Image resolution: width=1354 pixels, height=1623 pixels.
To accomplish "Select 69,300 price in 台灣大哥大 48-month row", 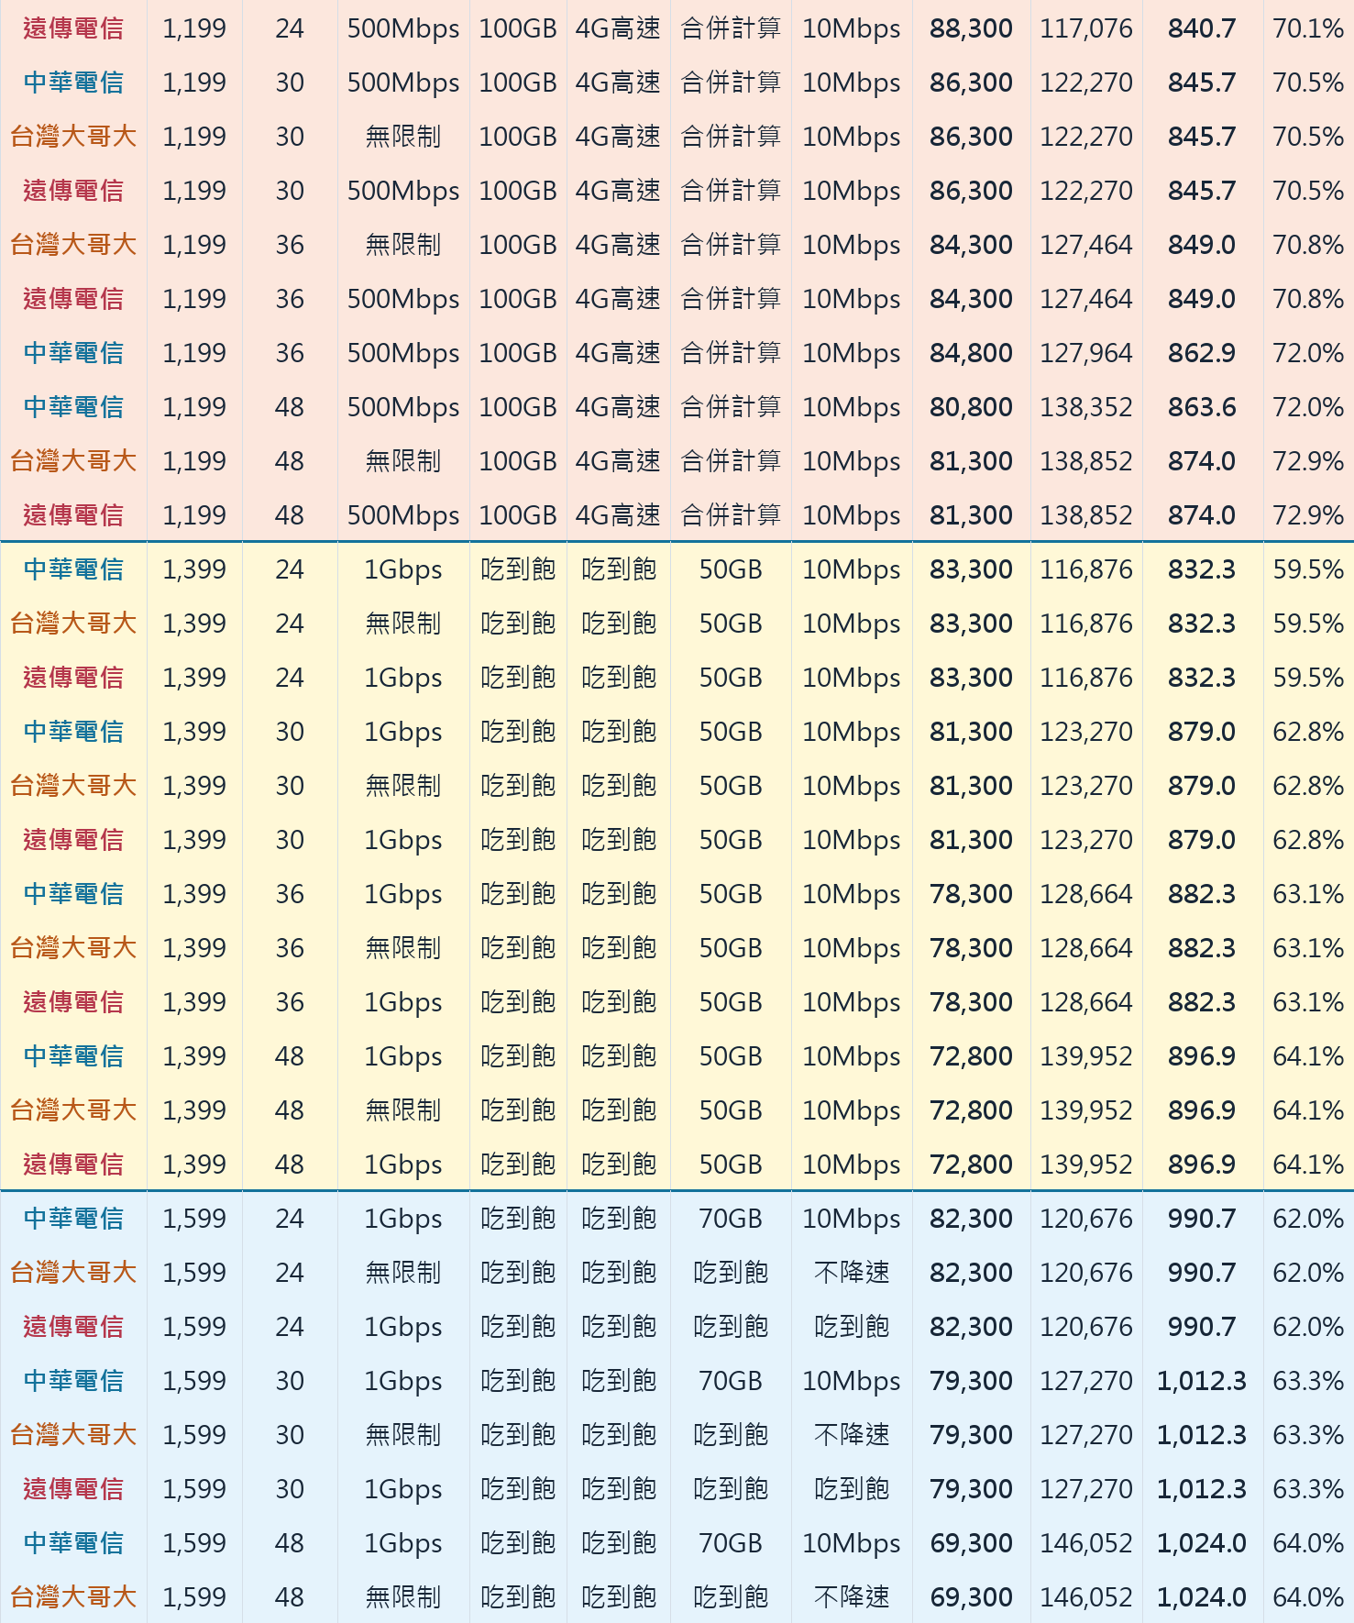I will click(x=971, y=1597).
